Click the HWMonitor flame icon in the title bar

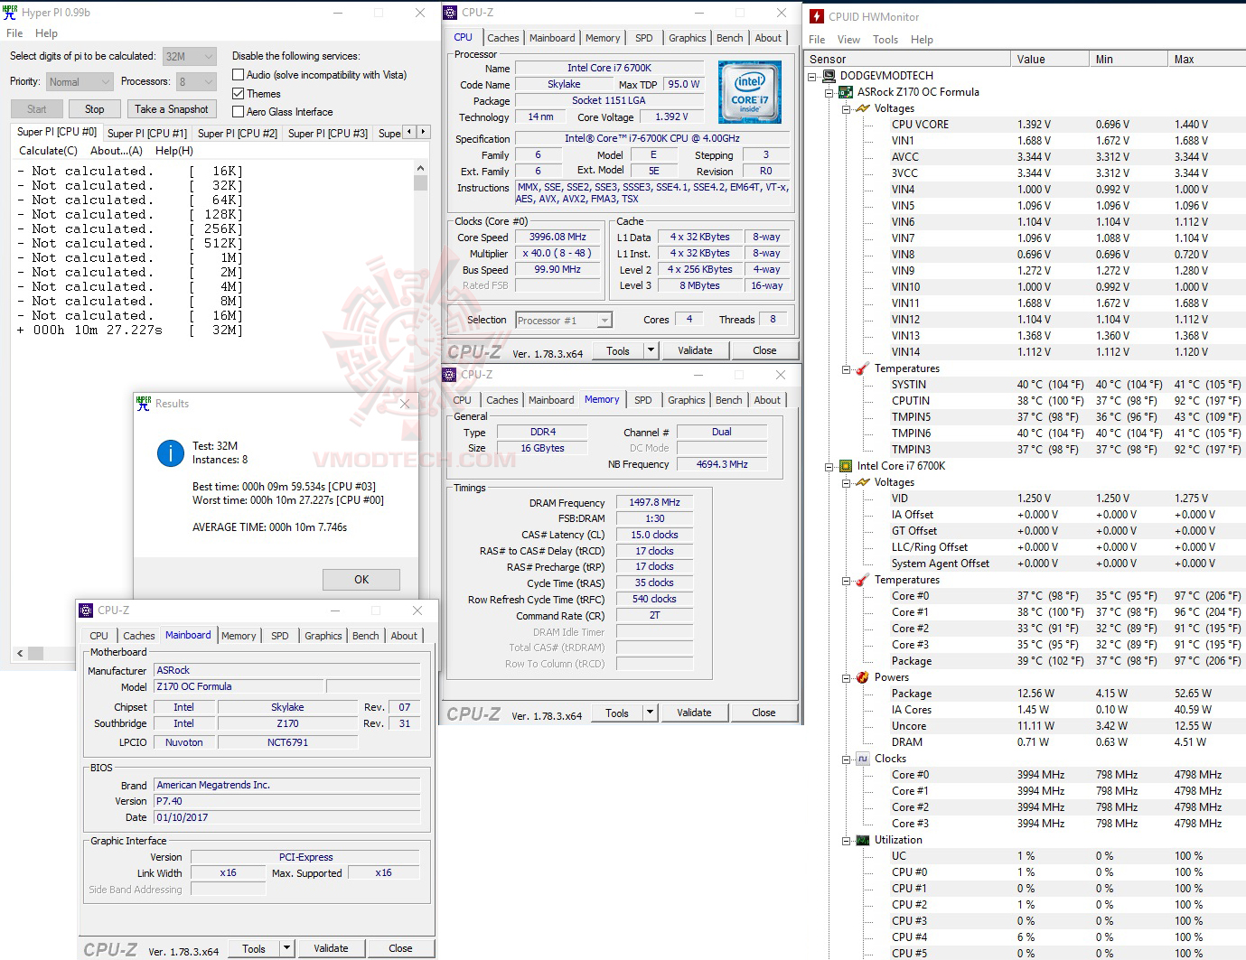[816, 15]
